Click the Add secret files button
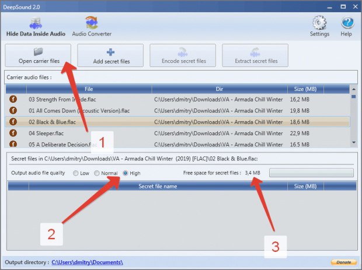This screenshot has width=362, height=270. (110, 55)
